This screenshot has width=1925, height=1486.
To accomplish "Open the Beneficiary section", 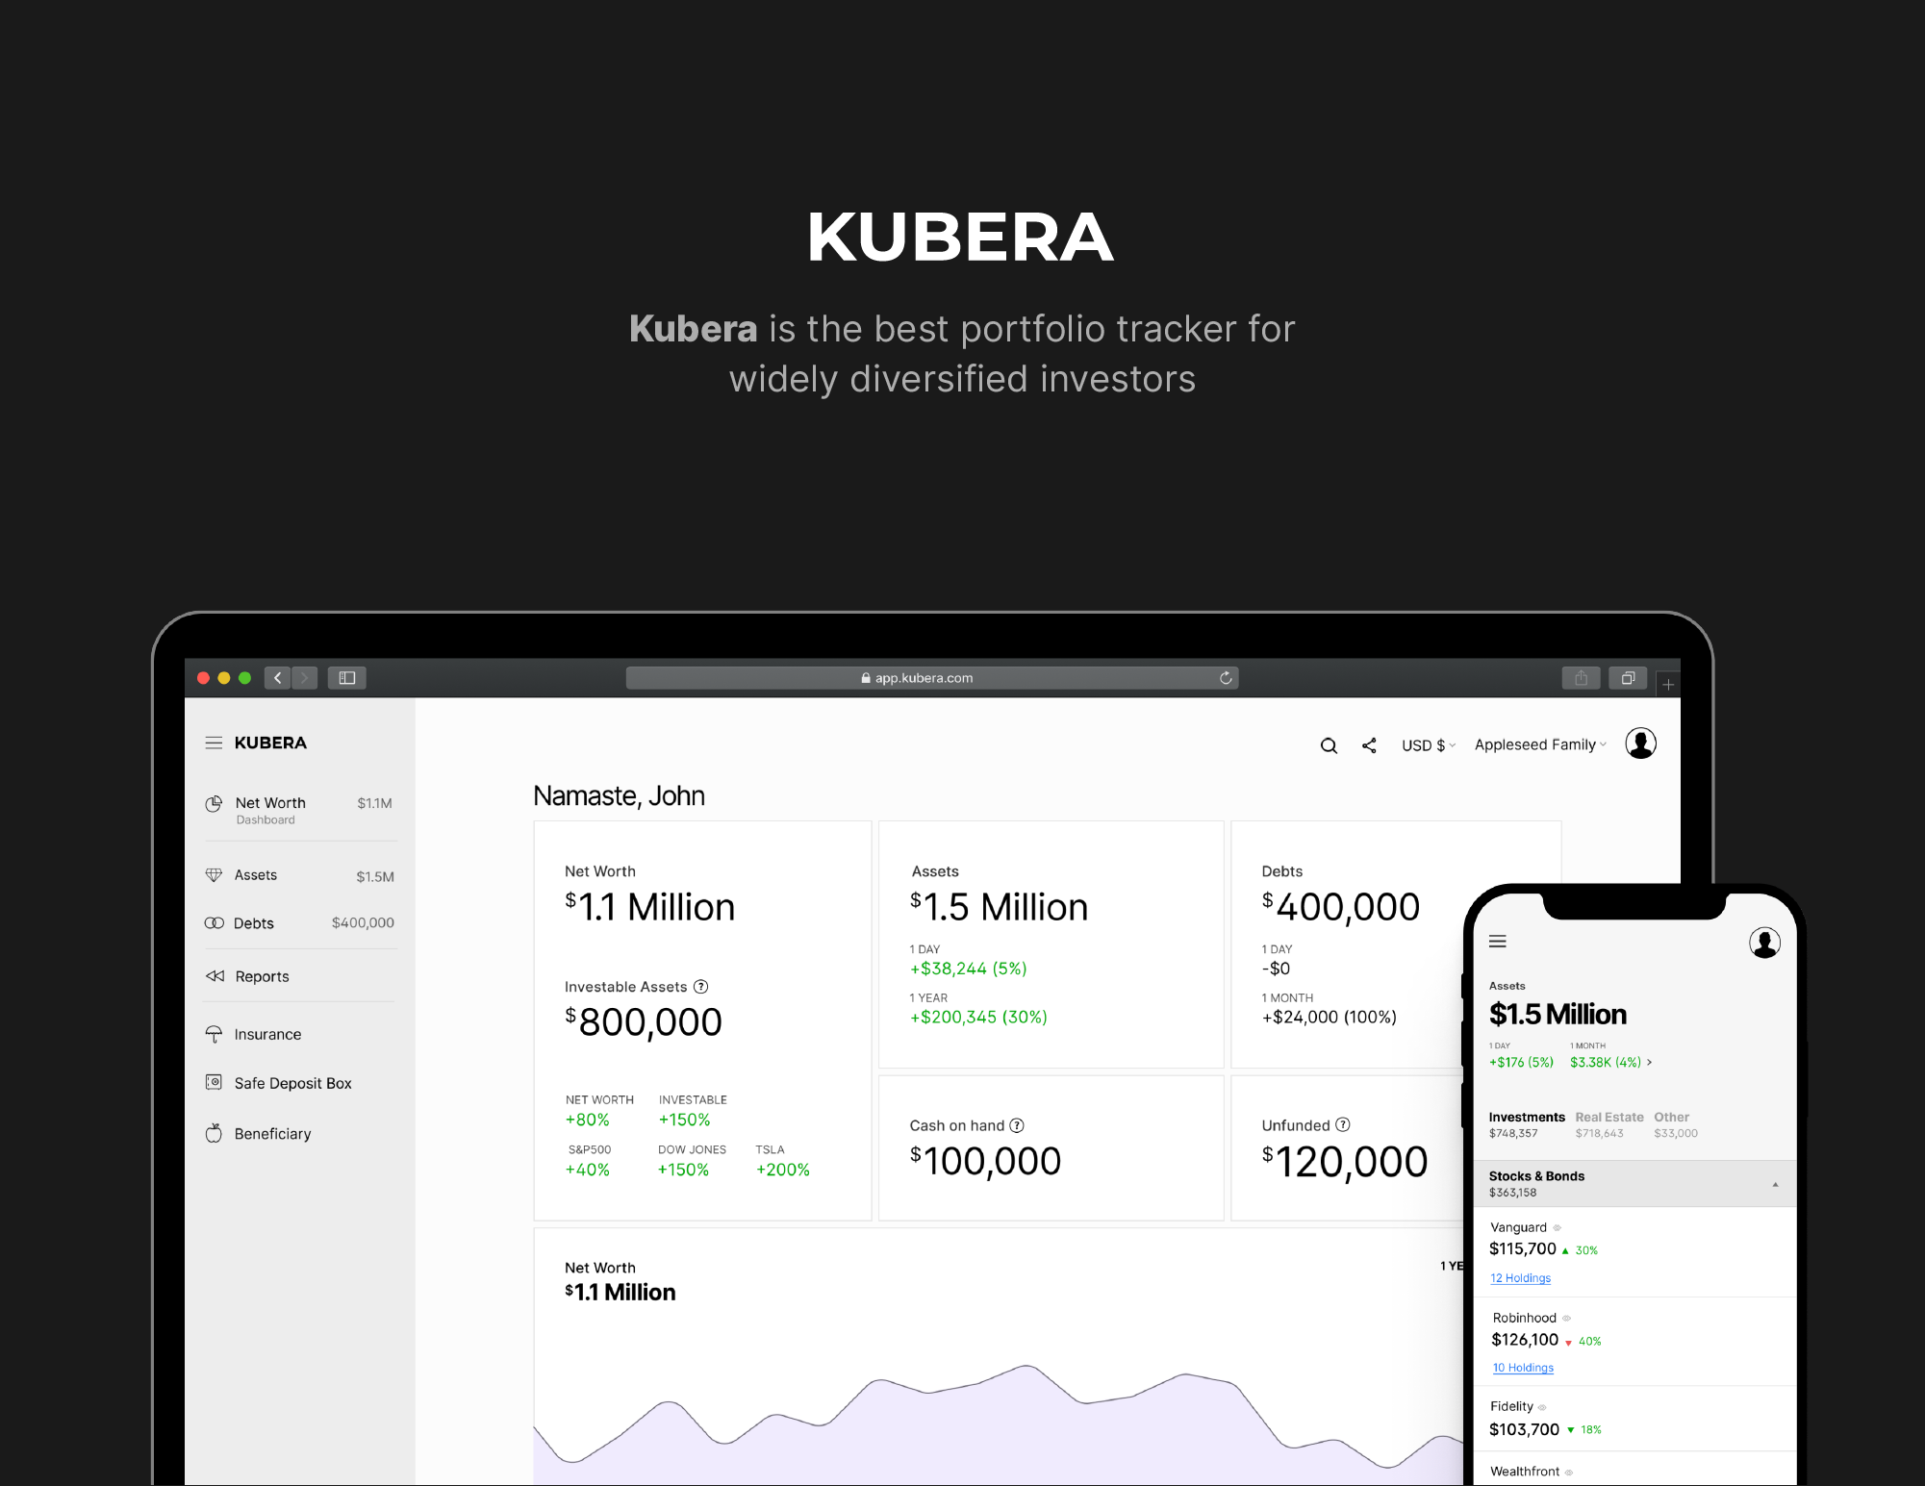I will [272, 1133].
